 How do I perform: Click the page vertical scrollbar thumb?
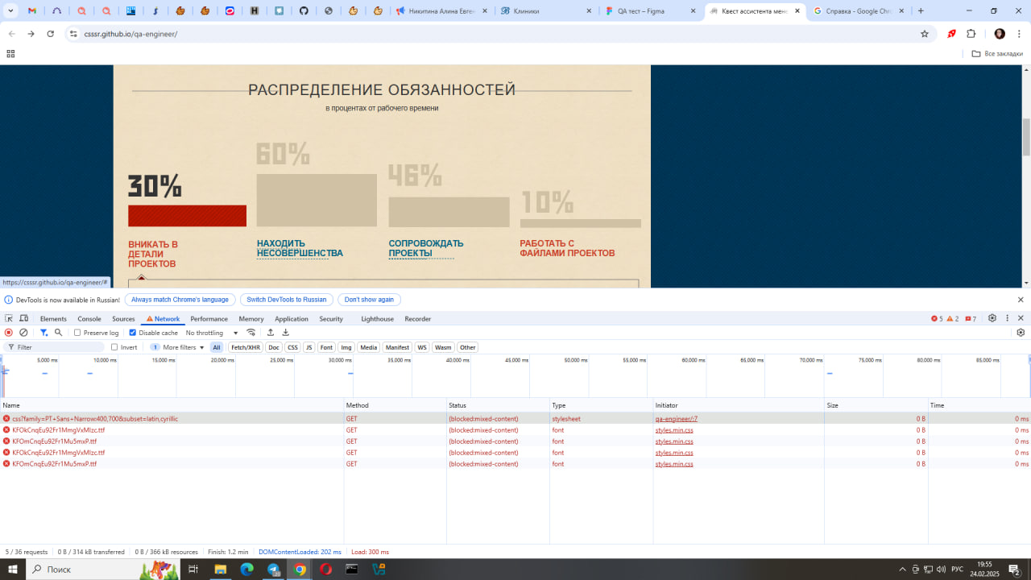tap(1026, 137)
